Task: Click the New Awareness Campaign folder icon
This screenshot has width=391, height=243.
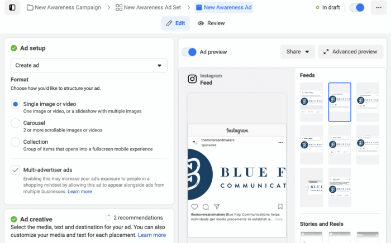Action: pyautogui.click(x=30, y=7)
